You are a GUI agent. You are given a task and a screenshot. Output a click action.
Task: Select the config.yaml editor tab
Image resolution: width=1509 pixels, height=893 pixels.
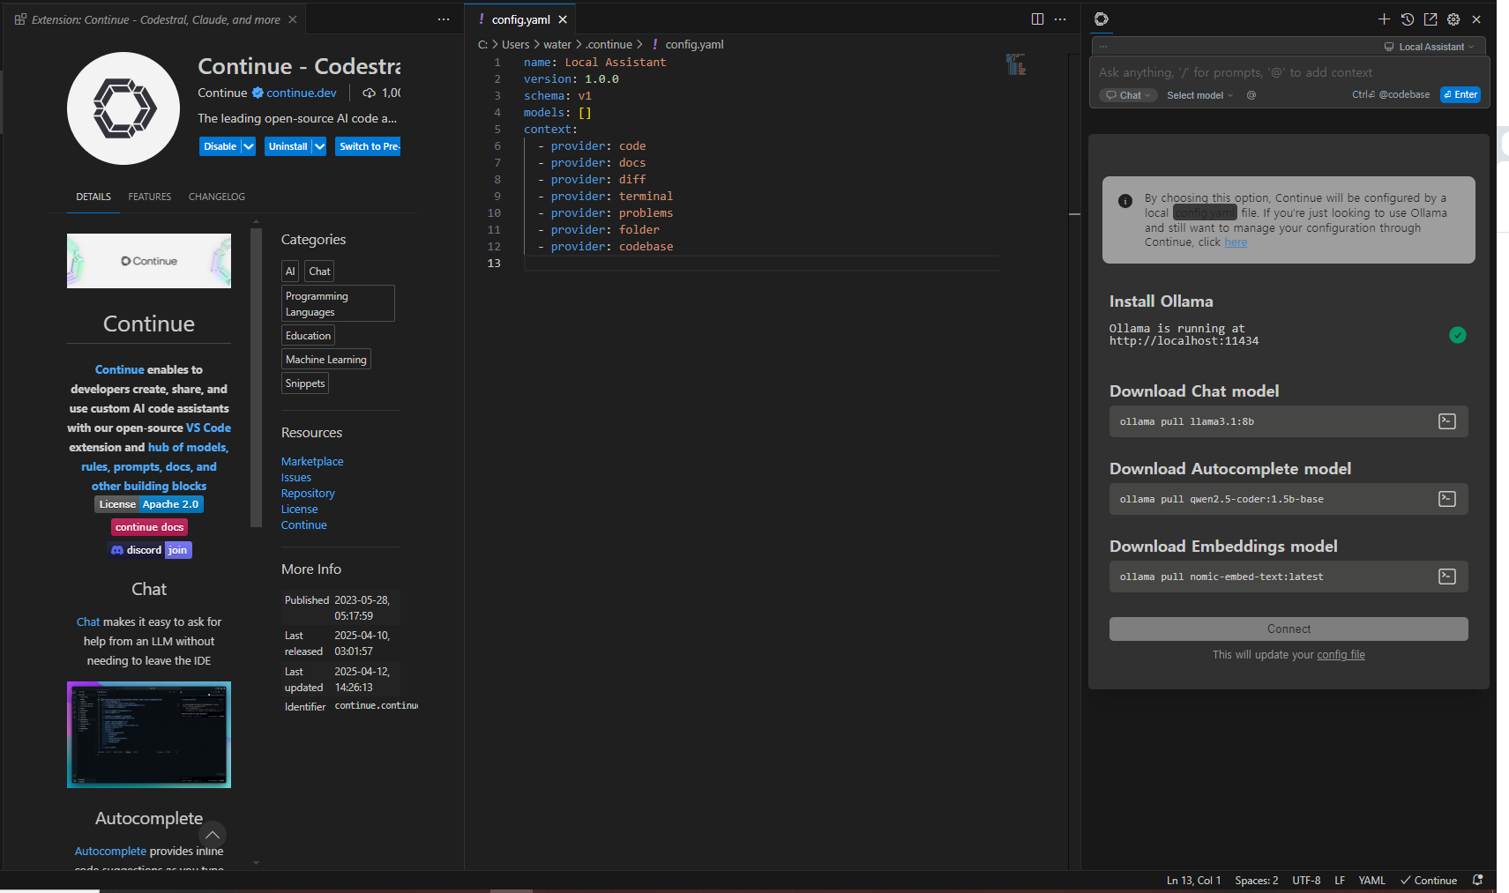(x=520, y=19)
